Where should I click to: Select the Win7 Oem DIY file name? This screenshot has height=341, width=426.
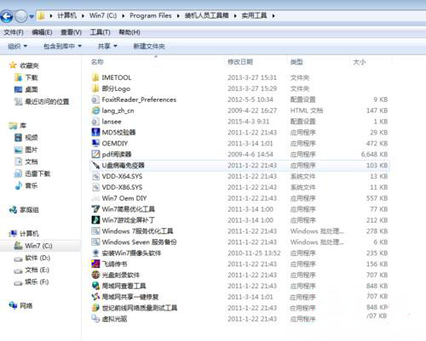[x=124, y=198]
